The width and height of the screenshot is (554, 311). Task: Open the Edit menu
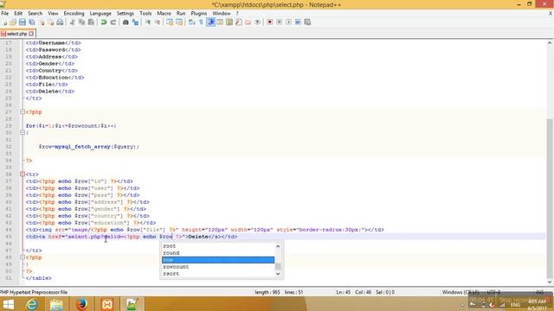(x=18, y=14)
